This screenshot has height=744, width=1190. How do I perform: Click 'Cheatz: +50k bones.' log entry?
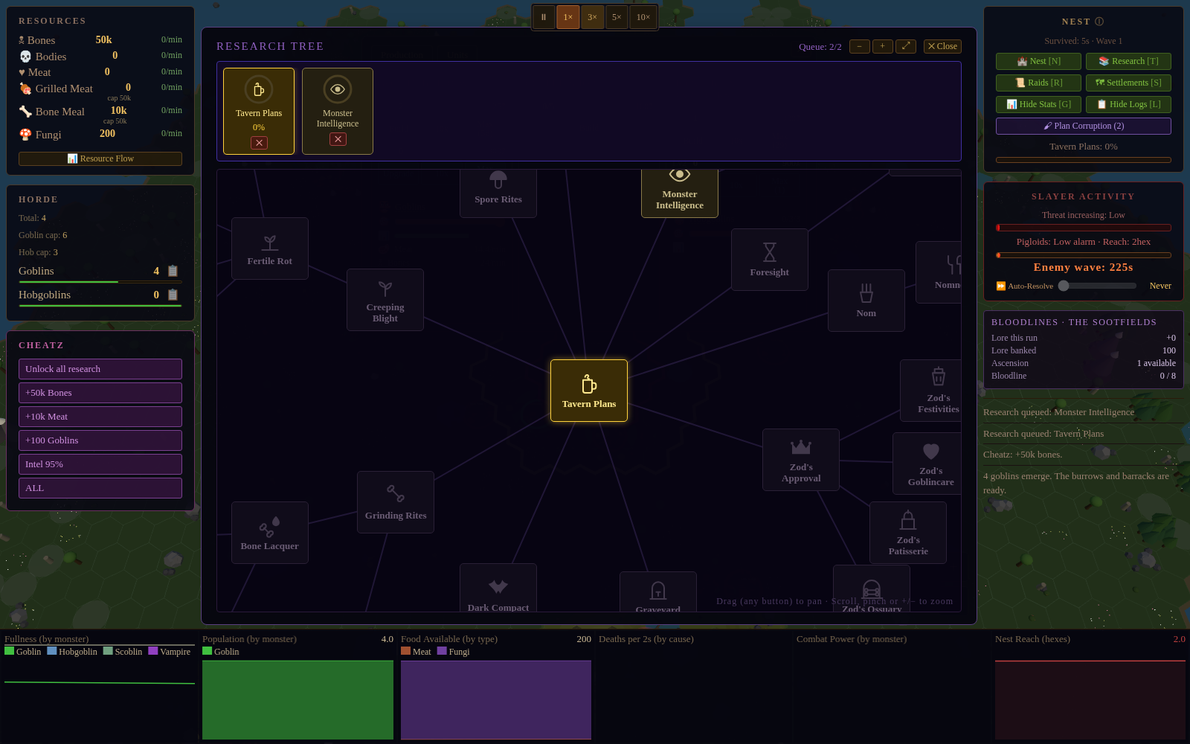point(1023,455)
